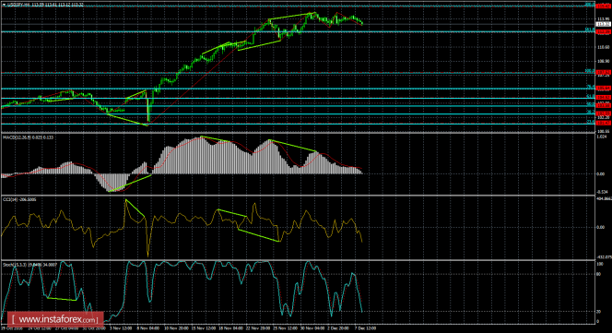612x333 pixels.
Task: Open the www.instaforex.com watermark link
Action: click(55, 319)
